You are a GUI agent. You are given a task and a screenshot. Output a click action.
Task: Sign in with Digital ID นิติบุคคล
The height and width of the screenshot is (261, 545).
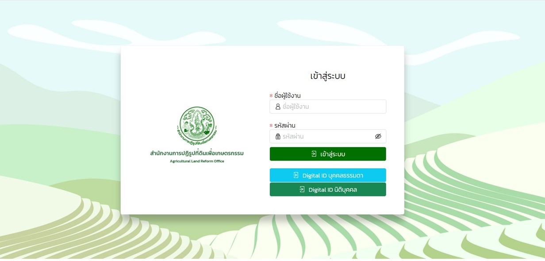pos(328,189)
